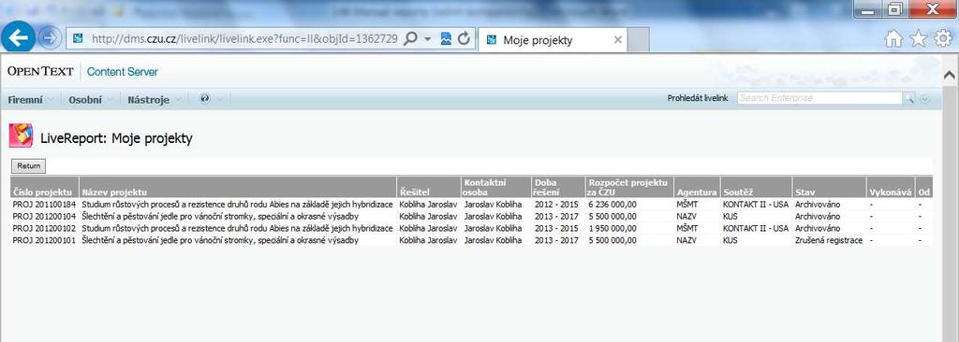Go back with the browser Back arrow
The width and height of the screenshot is (959, 342).
[19, 38]
